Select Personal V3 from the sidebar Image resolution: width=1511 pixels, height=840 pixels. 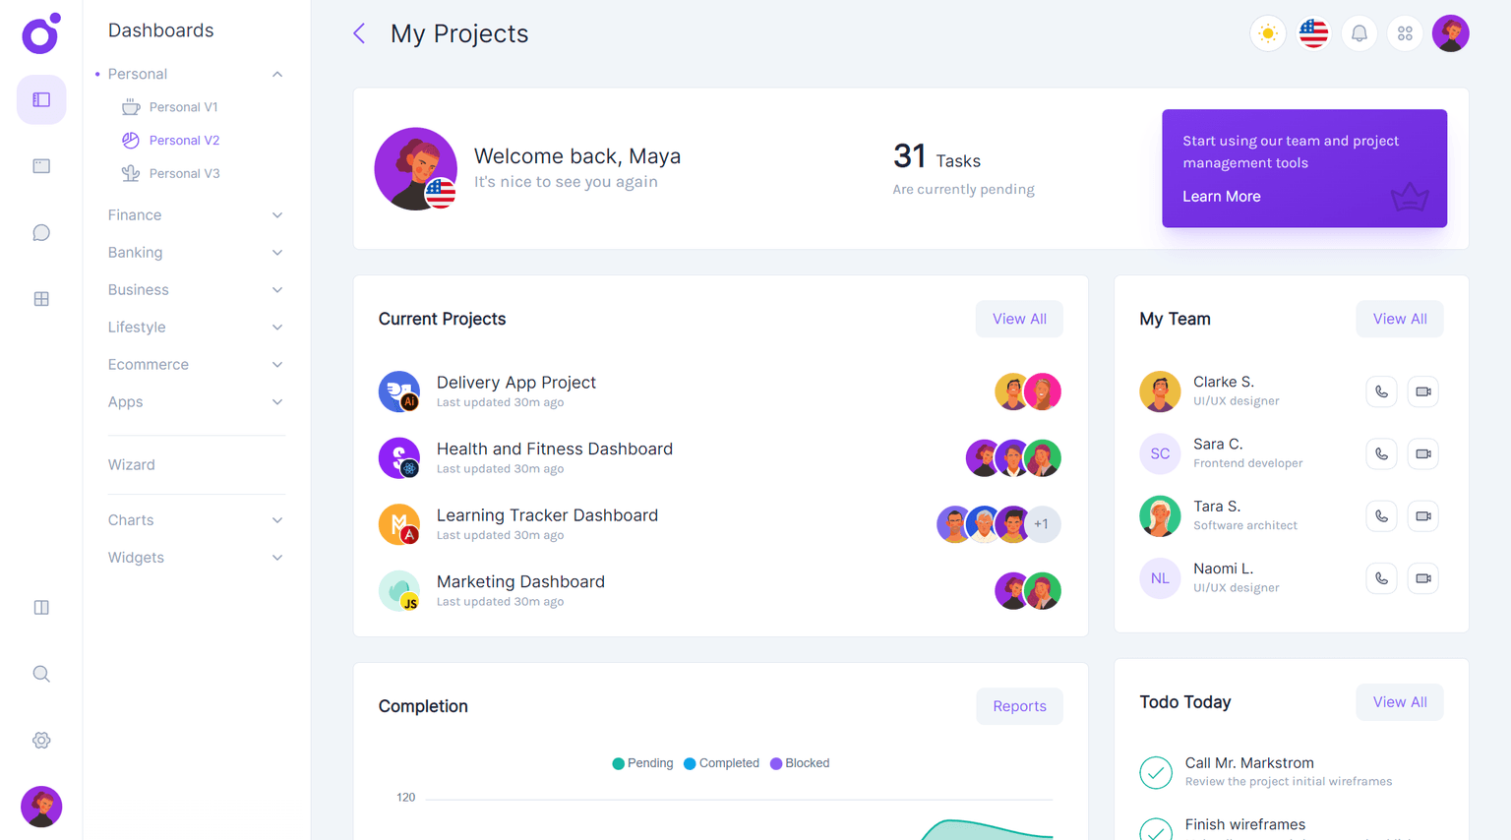point(185,172)
